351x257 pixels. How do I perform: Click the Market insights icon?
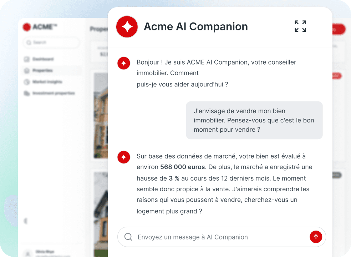tap(27, 82)
